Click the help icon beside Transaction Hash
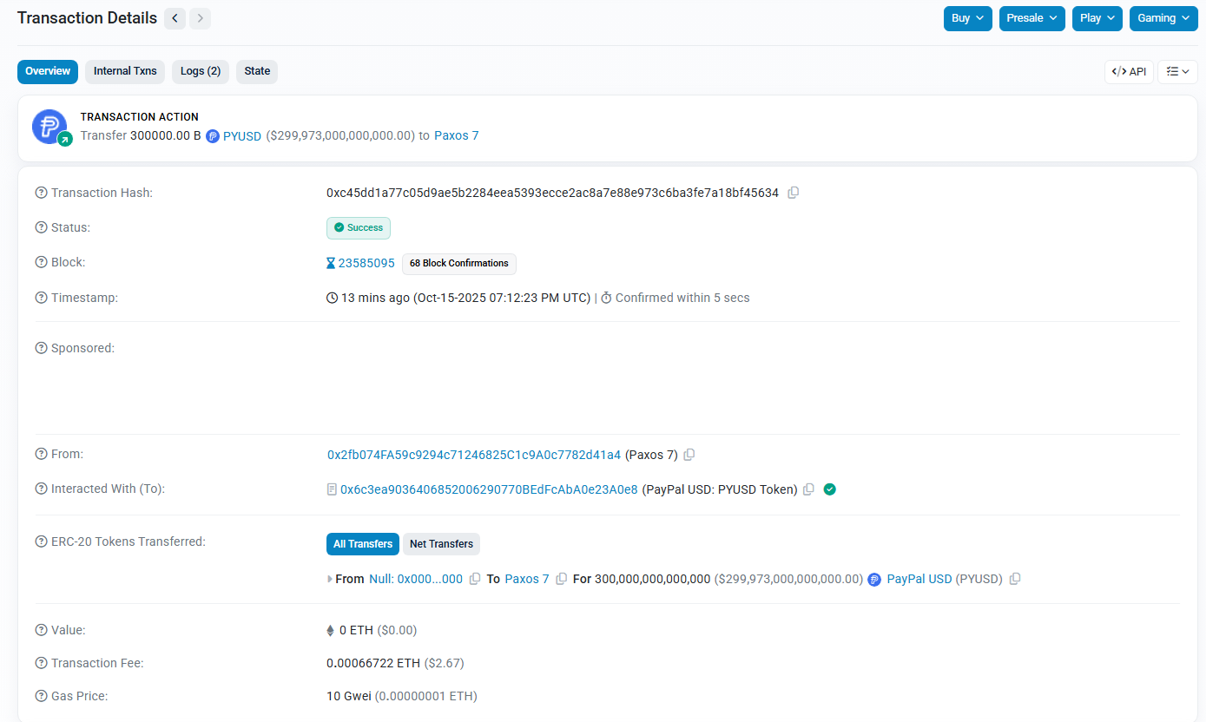1206x722 pixels. tap(41, 193)
